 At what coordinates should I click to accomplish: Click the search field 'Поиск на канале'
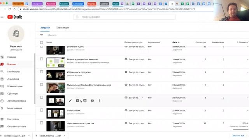tap(124, 17)
